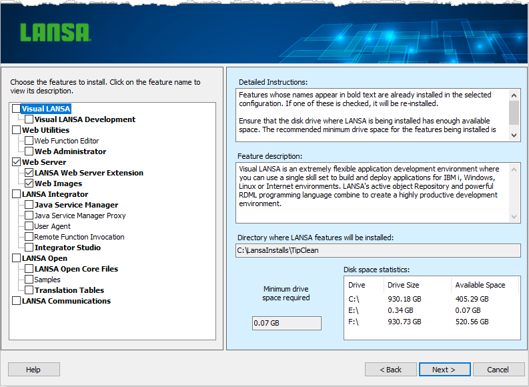The width and height of the screenshot is (529, 387).
Task: Tick the Java Service Manager checkbox
Action: click(29, 205)
